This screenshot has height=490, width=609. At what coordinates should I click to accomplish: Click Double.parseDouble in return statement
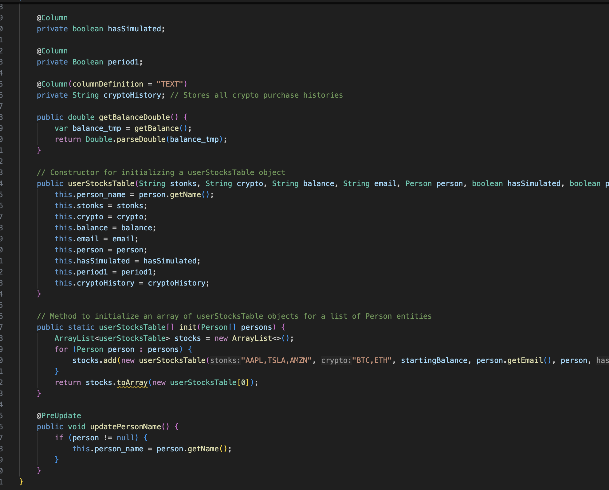tap(125, 139)
